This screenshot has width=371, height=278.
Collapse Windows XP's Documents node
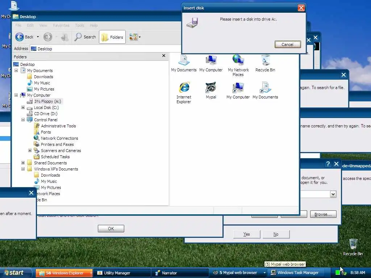23,169
